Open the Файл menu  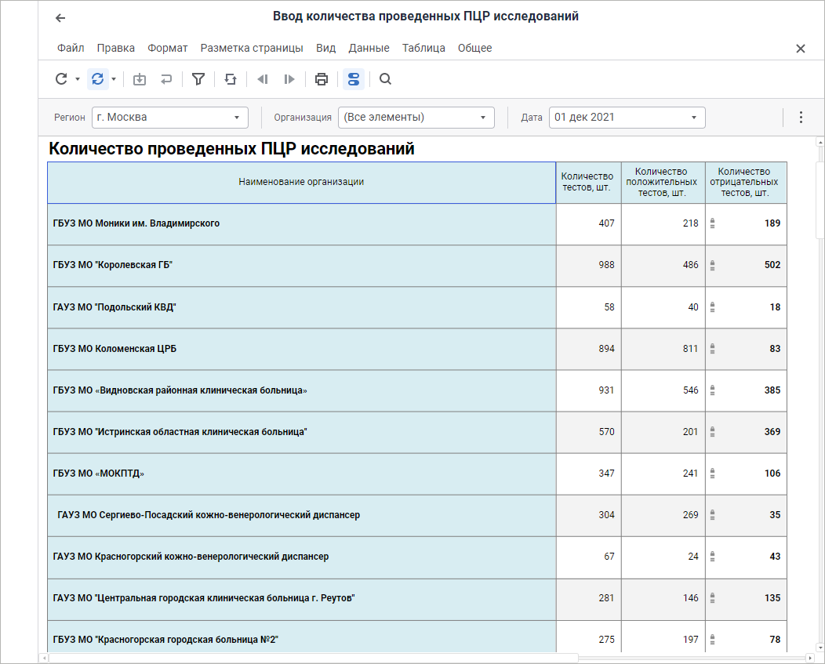pyautogui.click(x=71, y=48)
